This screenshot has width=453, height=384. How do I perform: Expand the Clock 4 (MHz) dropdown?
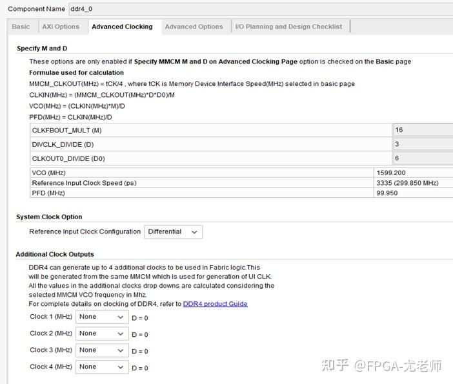click(101, 367)
